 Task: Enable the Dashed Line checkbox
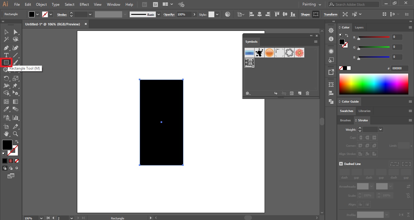click(340, 164)
